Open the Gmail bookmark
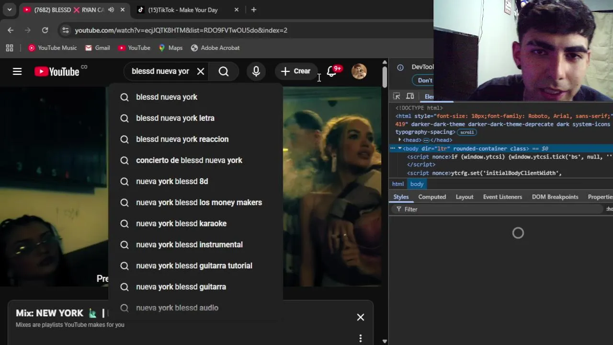613x345 pixels. click(98, 48)
